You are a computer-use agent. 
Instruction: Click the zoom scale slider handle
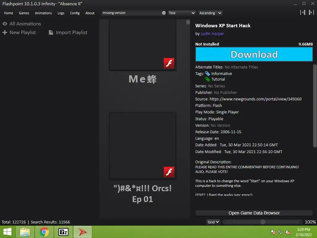tap(263, 222)
